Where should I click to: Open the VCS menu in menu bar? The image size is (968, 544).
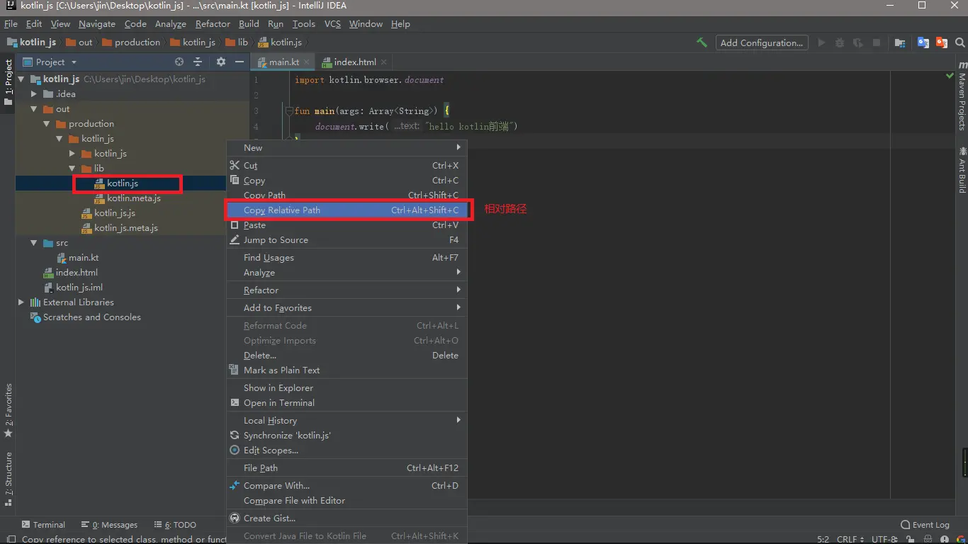pos(332,24)
